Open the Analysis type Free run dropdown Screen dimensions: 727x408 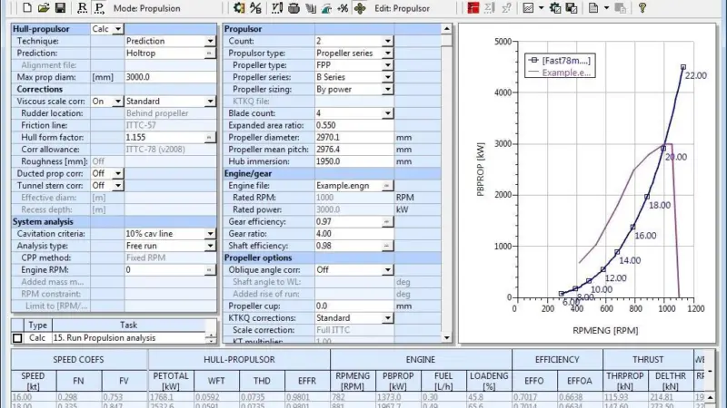click(211, 246)
